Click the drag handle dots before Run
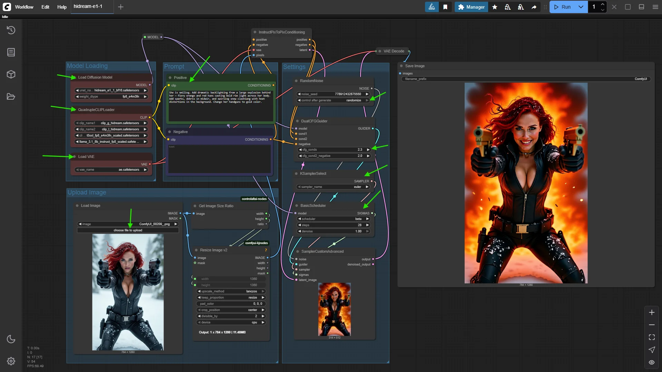662x372 pixels. coord(545,7)
